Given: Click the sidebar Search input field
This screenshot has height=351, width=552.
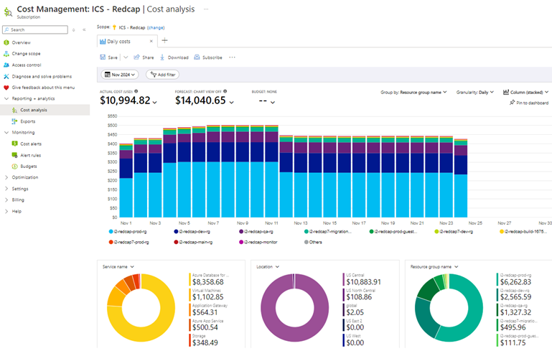Looking at the screenshot, I should (x=35, y=29).
